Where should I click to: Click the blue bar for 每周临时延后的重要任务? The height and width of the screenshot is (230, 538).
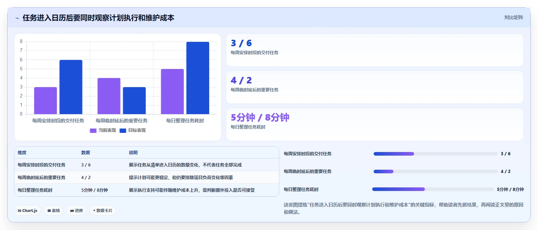[x=134, y=101]
